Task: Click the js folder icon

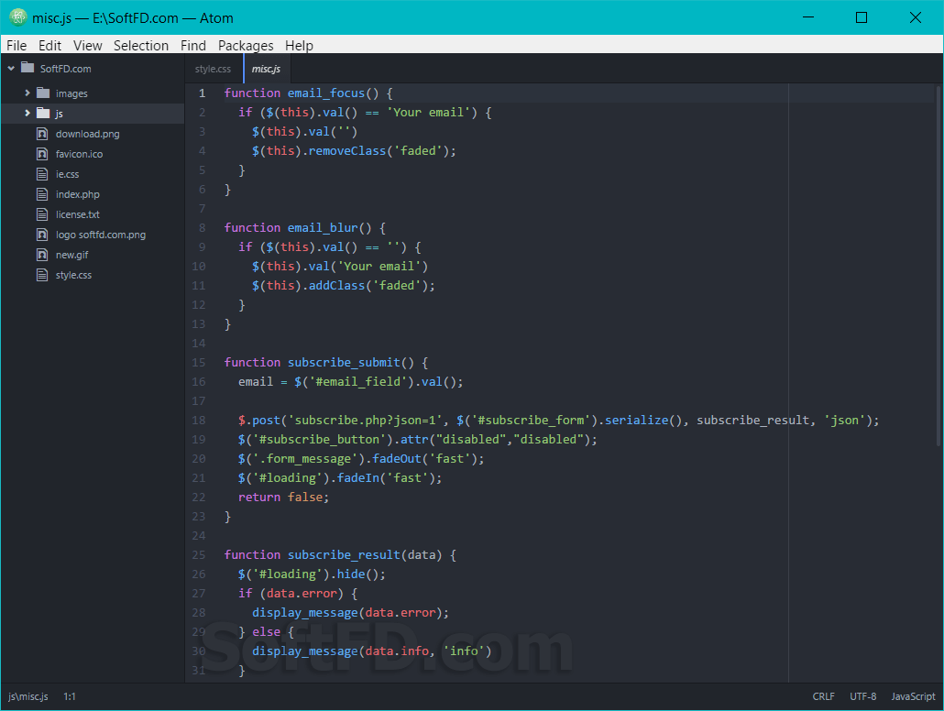Action: tap(43, 114)
